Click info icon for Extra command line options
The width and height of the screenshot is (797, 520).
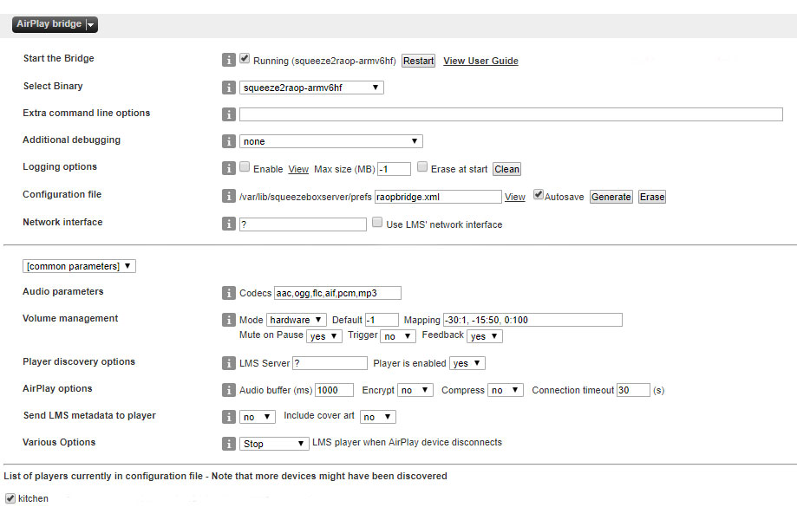pyautogui.click(x=229, y=114)
